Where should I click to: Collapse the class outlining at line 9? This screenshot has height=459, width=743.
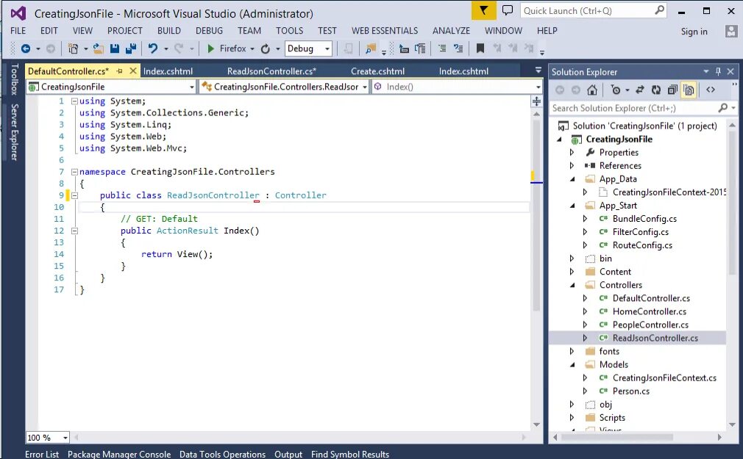74,195
